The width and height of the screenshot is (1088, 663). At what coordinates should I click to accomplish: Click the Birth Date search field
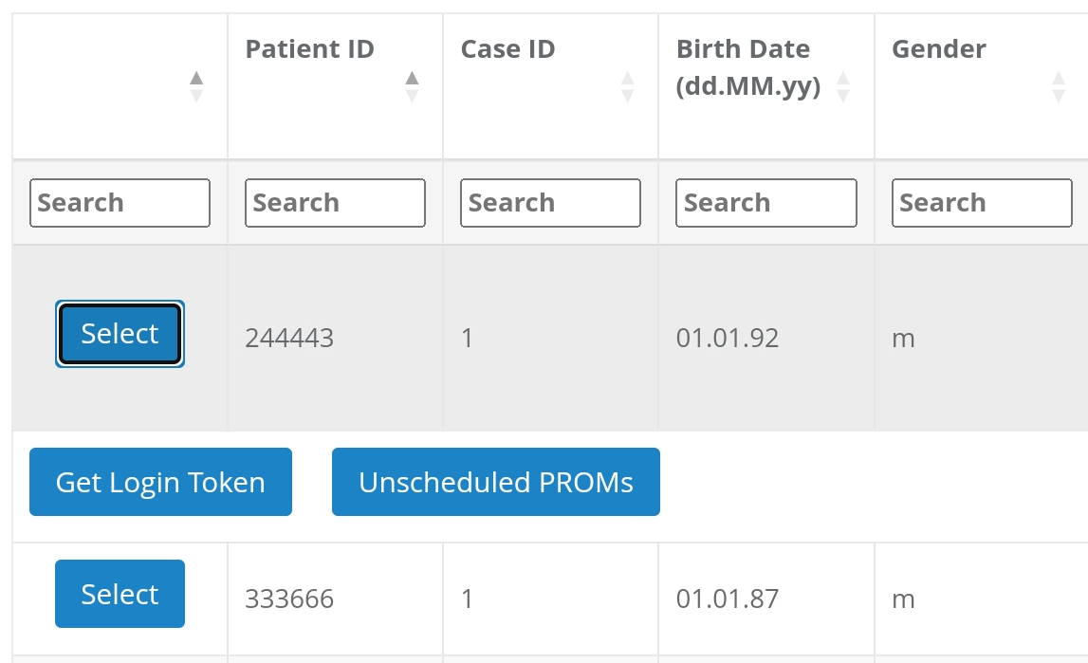tap(765, 203)
